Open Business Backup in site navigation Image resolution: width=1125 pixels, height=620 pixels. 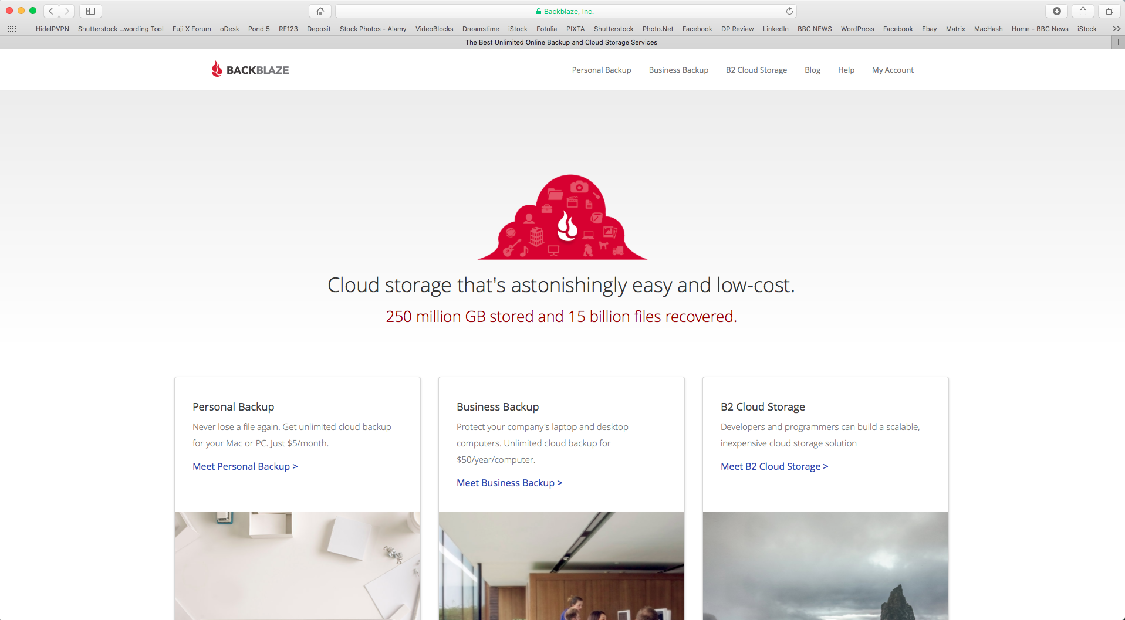[678, 70]
